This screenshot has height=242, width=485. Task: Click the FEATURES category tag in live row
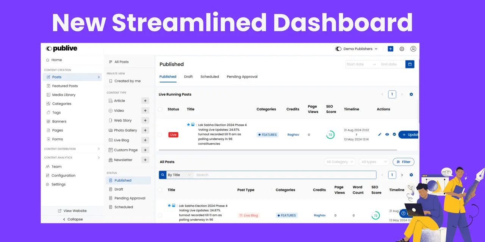click(268, 135)
